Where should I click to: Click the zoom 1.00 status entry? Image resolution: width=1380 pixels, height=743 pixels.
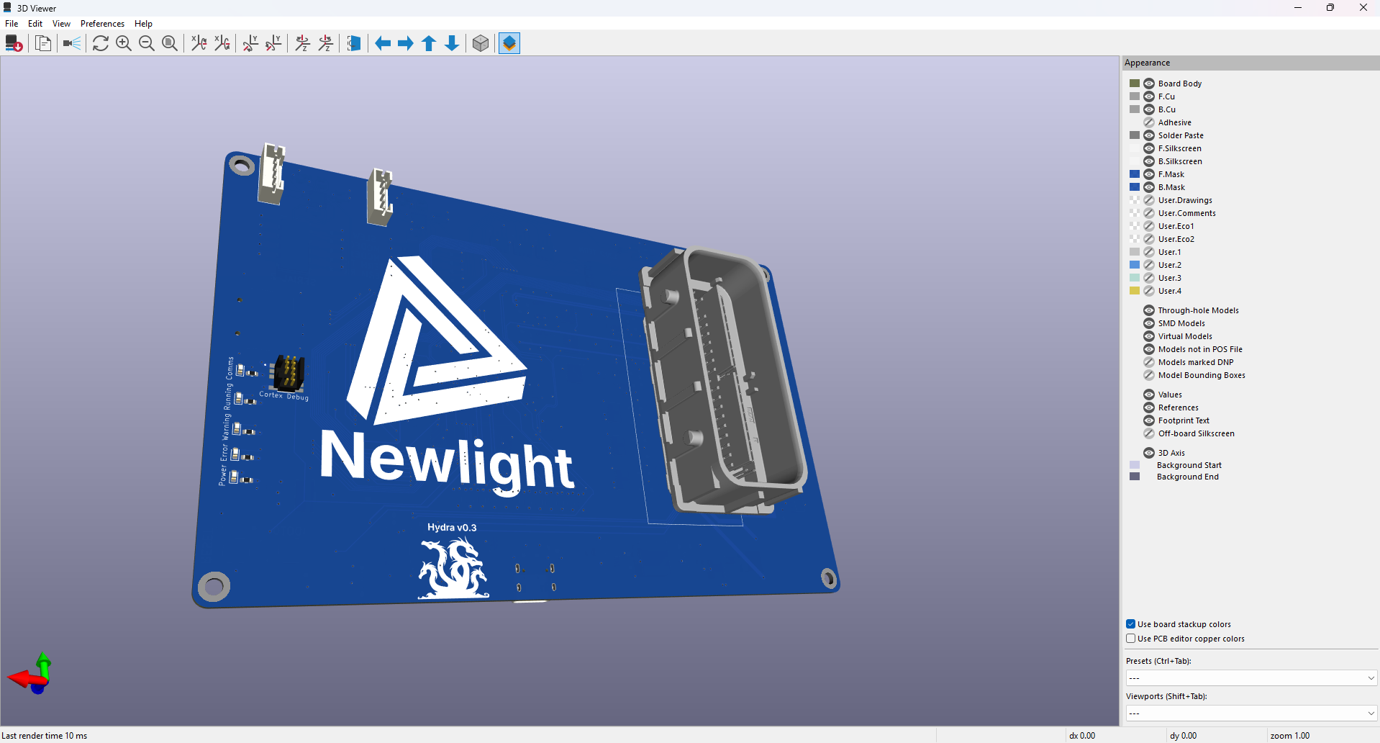[x=1290, y=736]
